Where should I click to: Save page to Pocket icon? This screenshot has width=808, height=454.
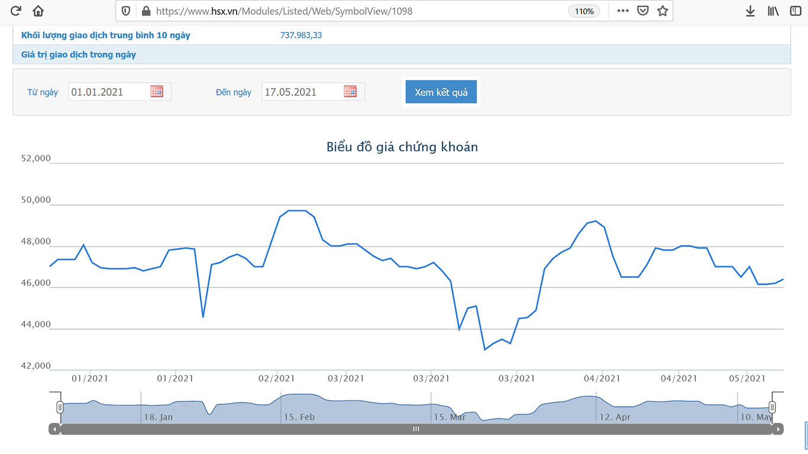[x=643, y=11]
